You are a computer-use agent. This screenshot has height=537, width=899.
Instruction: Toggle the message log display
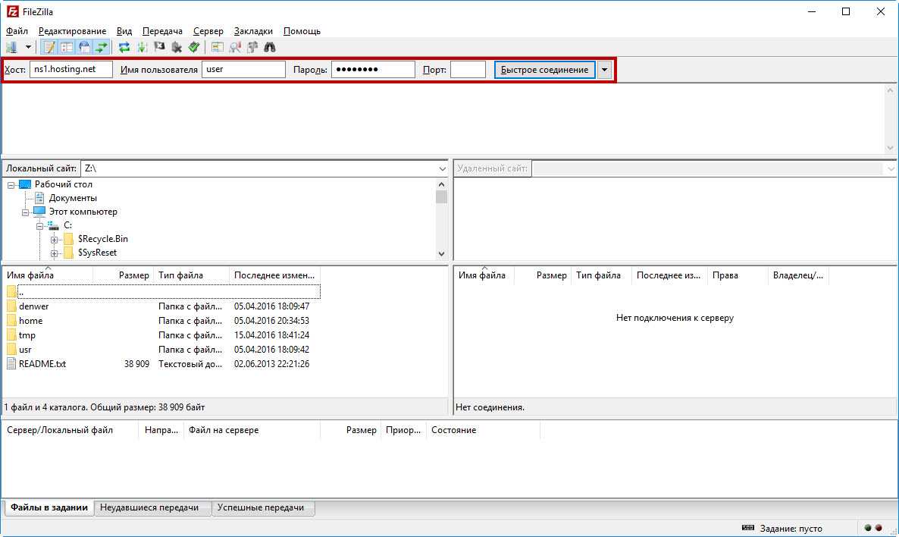tap(49, 47)
